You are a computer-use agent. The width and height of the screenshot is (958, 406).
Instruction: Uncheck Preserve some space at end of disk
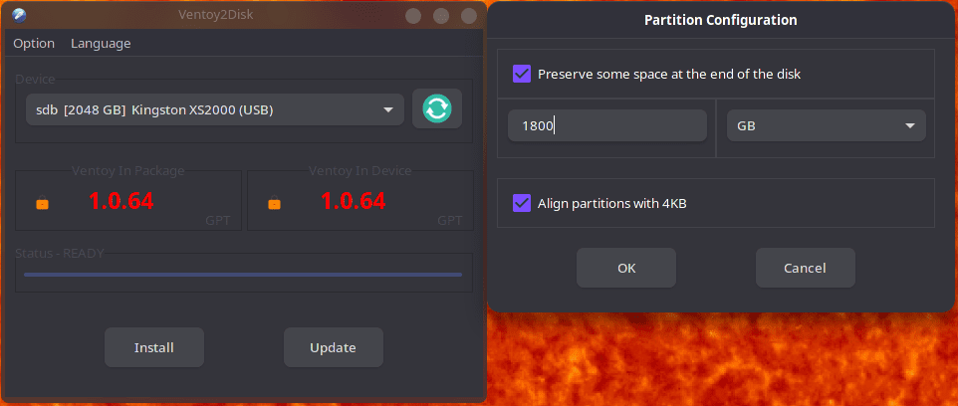(x=522, y=75)
